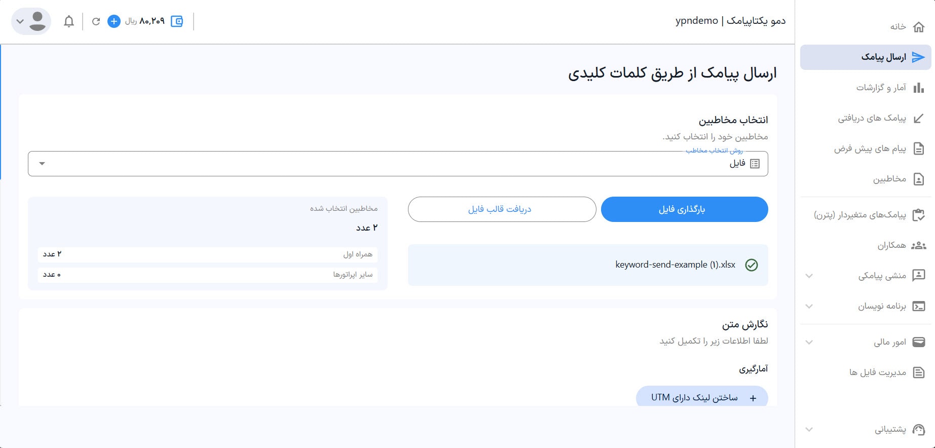Click the همکاران group icon

918,245
